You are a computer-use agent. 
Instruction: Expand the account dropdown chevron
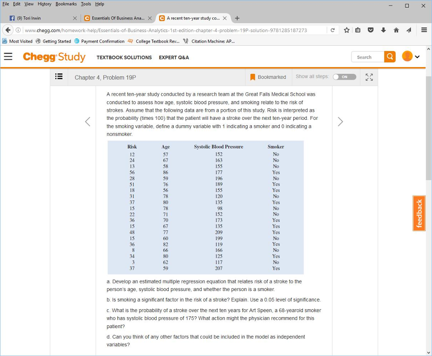[x=417, y=57]
